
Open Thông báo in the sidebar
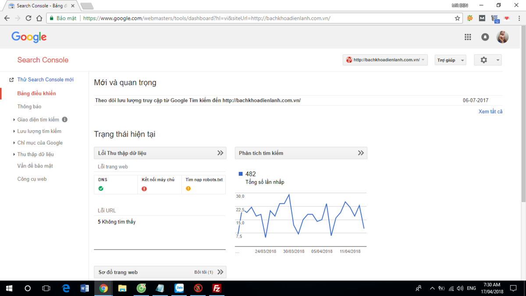point(29,107)
